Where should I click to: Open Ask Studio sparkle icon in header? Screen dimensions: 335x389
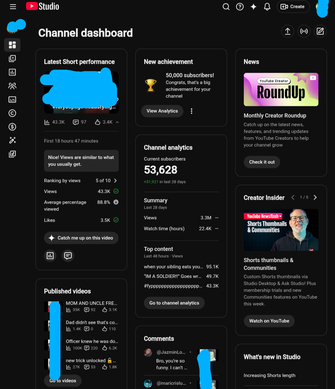point(253,7)
